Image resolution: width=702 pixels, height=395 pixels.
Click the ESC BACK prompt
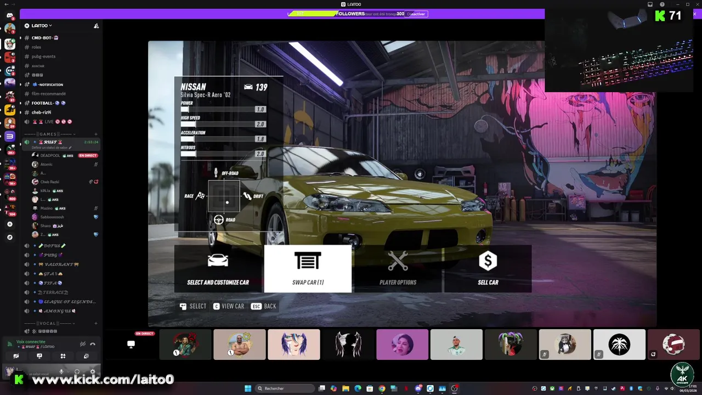pos(263,306)
